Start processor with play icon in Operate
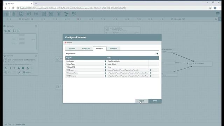 coord(19,68)
